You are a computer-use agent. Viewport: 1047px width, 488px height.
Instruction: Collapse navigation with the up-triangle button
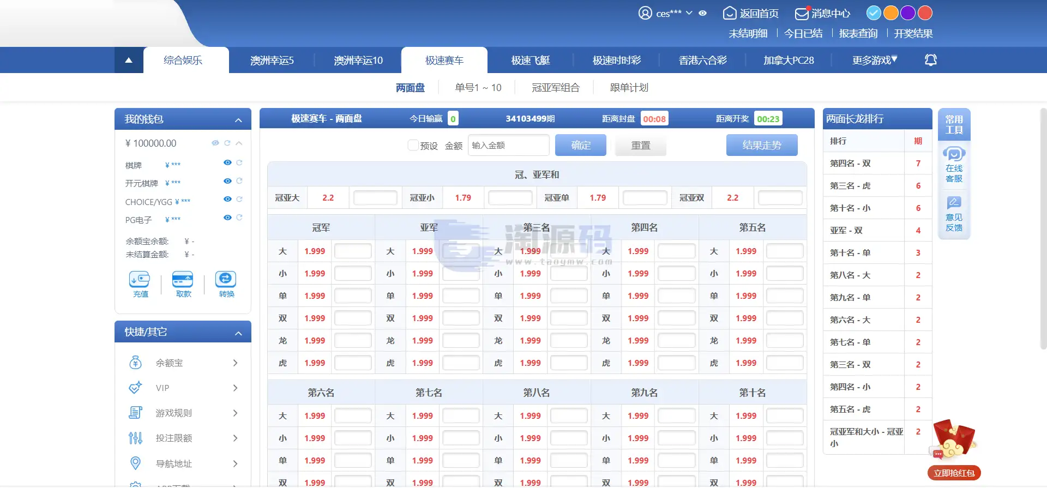(129, 60)
